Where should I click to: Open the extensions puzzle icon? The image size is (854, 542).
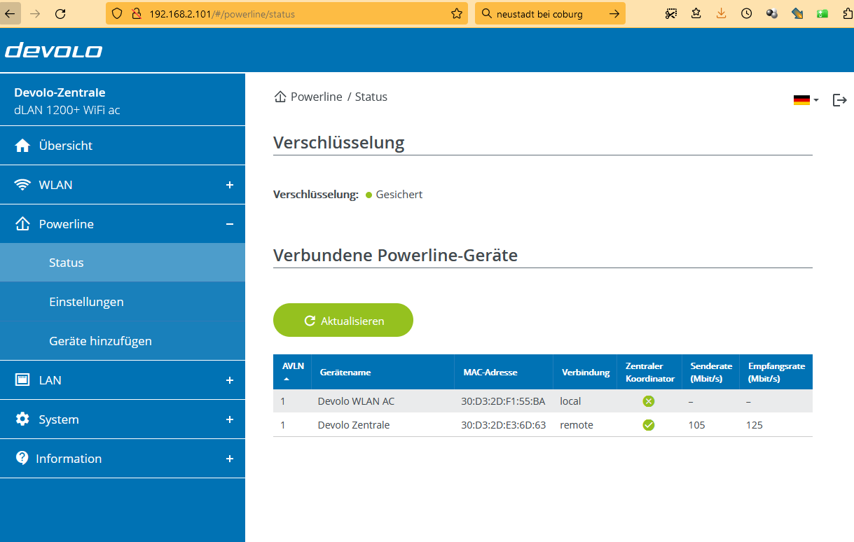click(x=847, y=13)
